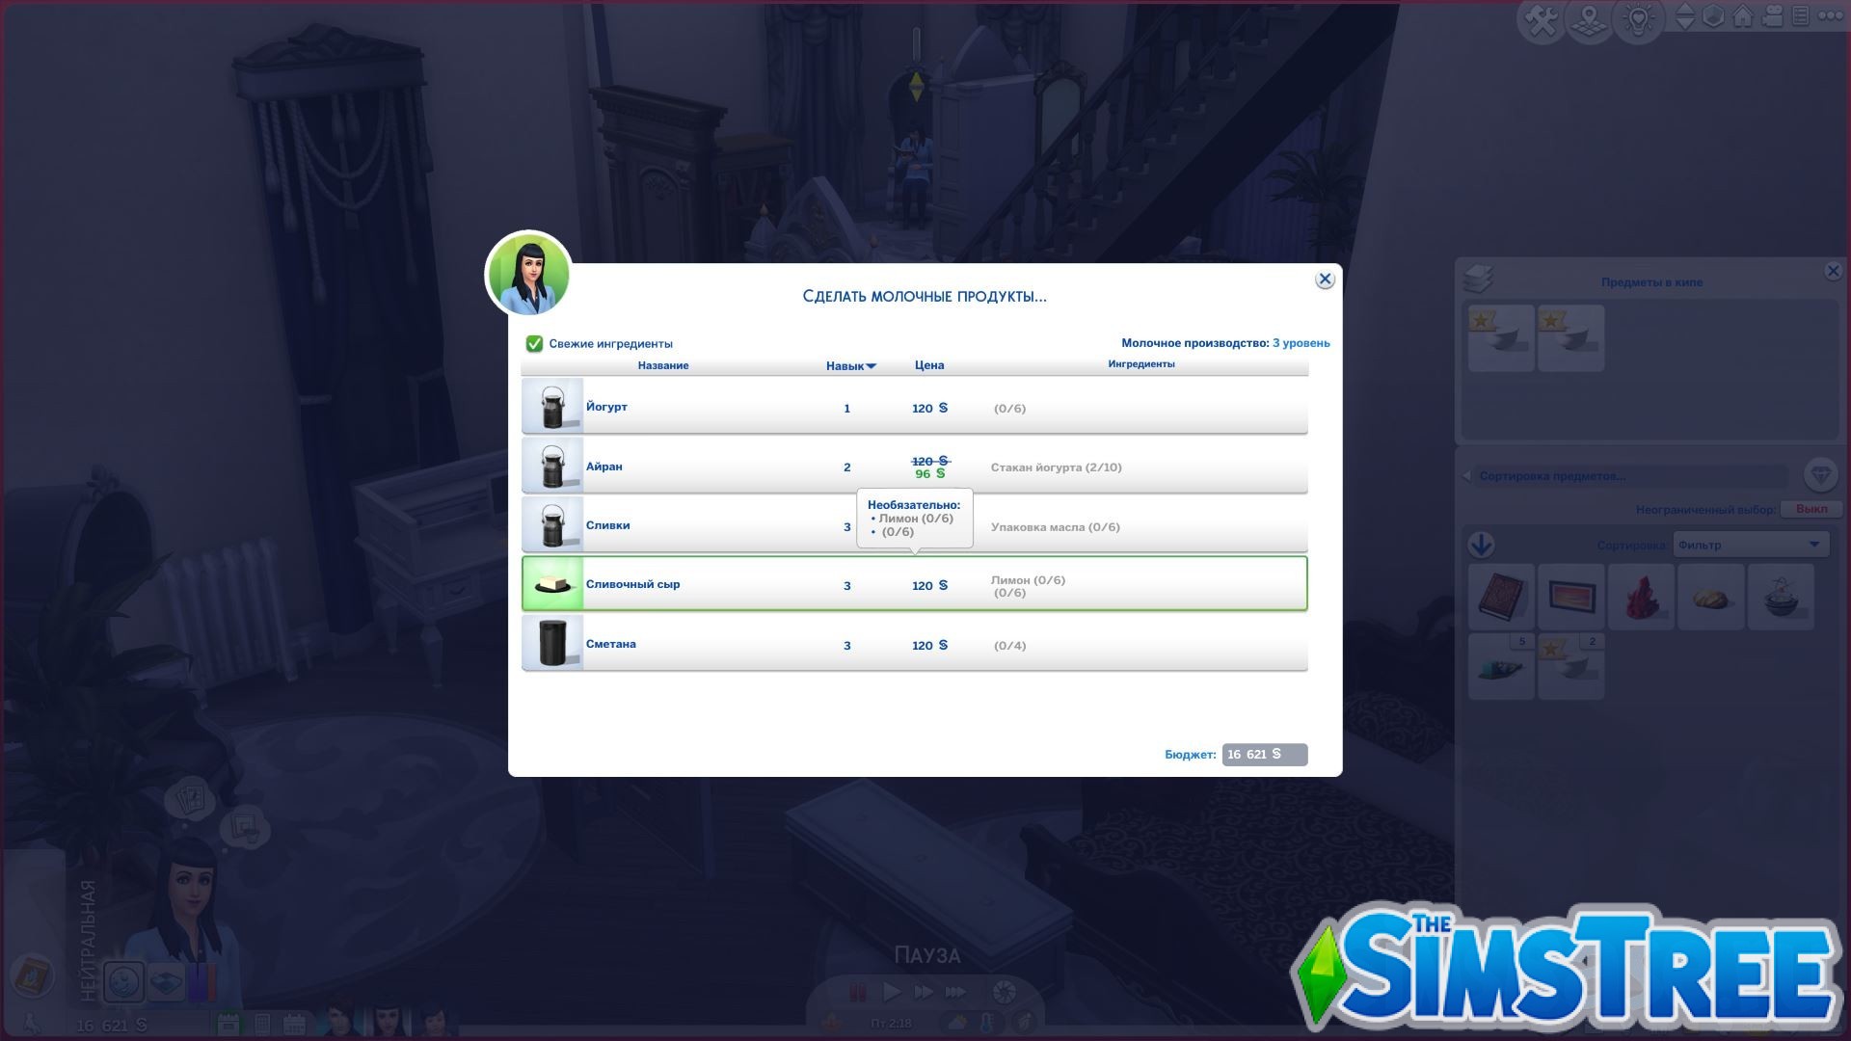This screenshot has width=1851, height=1041.
Task: Select the Йогурт recipe row
Action: [914, 406]
